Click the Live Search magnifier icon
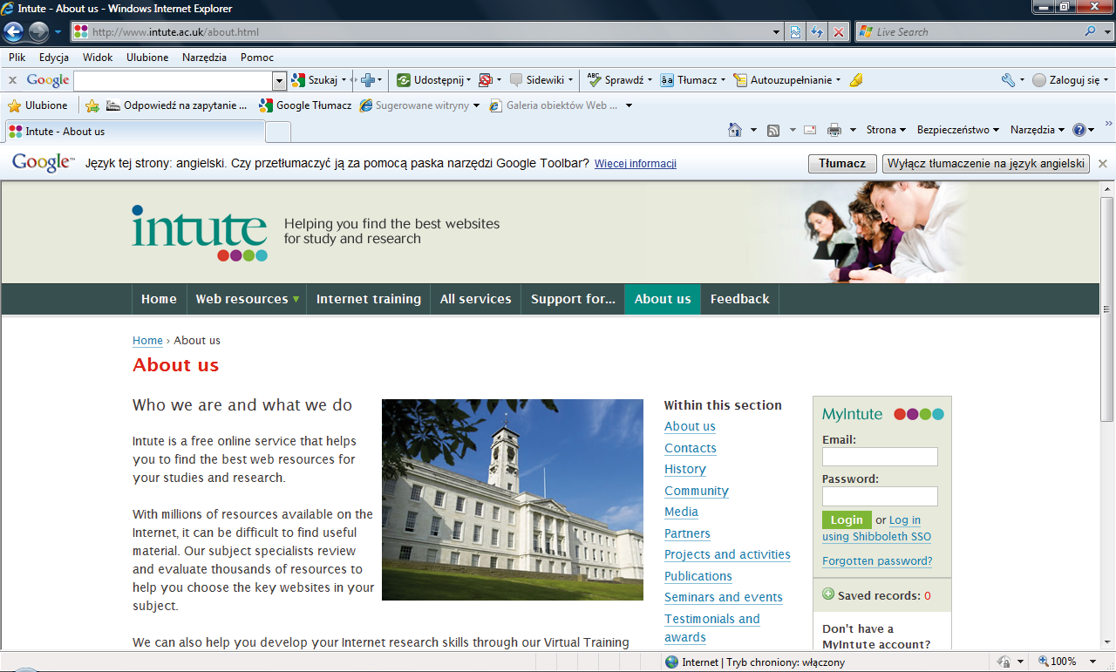Image resolution: width=1116 pixels, height=672 pixels. click(1090, 32)
